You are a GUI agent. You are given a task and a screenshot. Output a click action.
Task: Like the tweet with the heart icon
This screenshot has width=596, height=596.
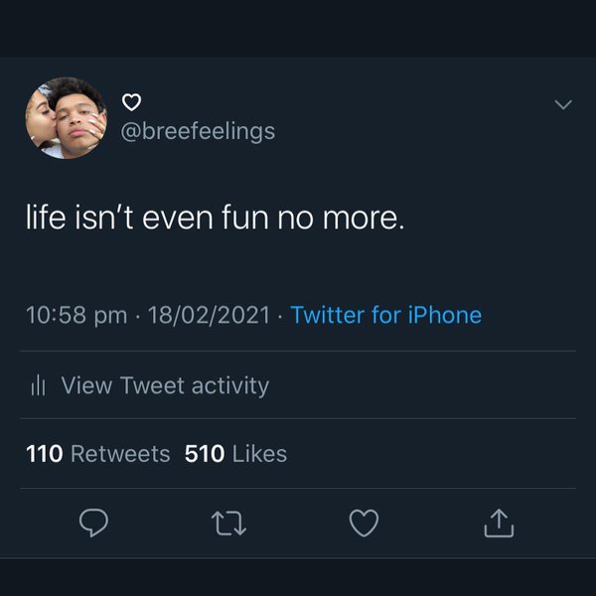(364, 522)
